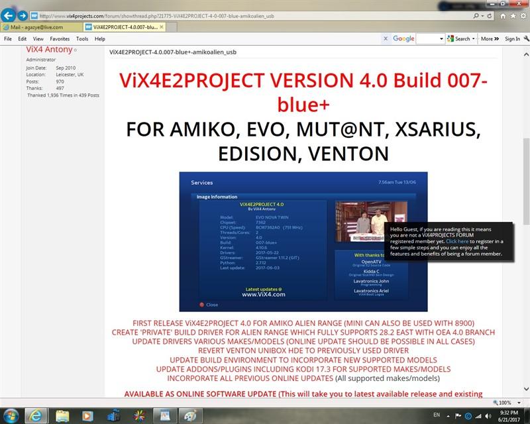This screenshot has height=424, width=530.
Task: Open the Tools menu
Action: [82, 39]
